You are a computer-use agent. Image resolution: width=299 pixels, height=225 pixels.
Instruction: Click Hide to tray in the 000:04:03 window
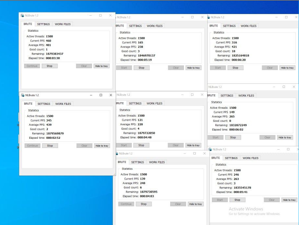(x=195, y=204)
